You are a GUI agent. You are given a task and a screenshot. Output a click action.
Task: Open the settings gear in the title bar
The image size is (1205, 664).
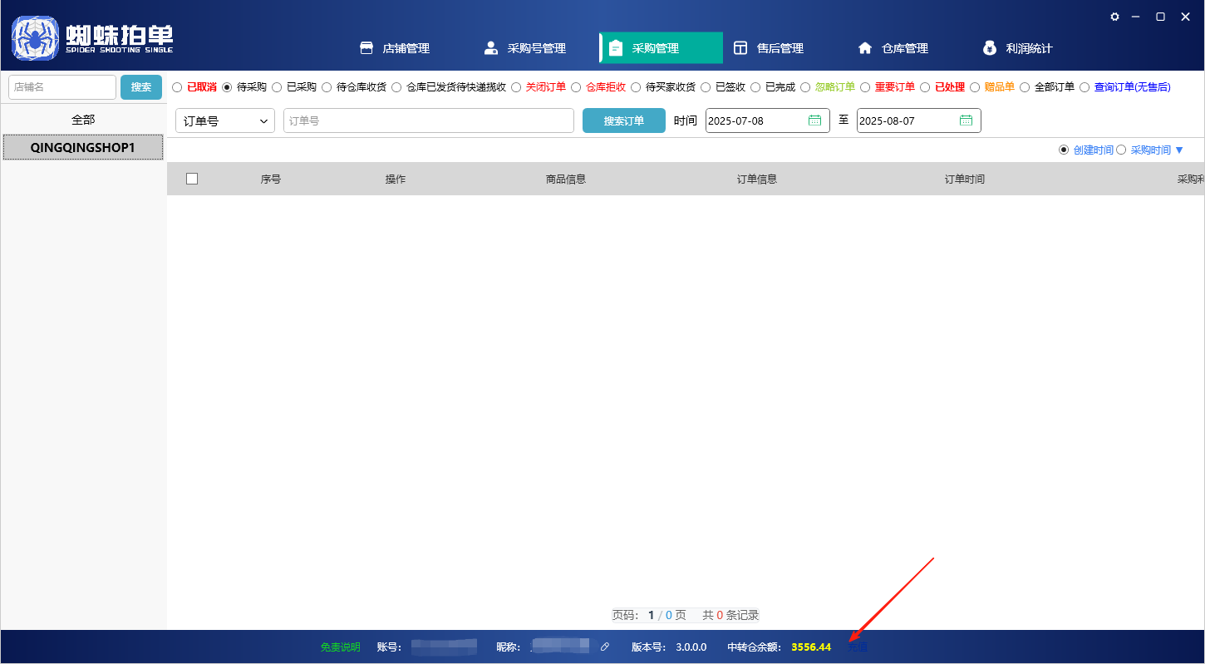[1114, 16]
